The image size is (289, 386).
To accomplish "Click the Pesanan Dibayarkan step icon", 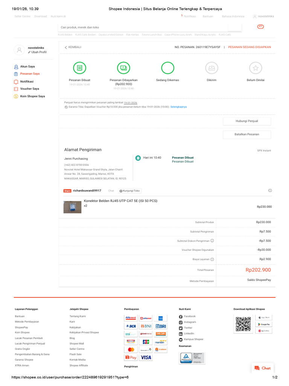I will click(123, 68).
